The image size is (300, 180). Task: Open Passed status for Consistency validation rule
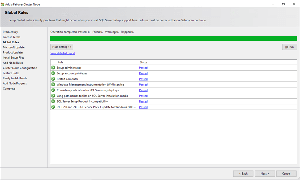point(143,90)
